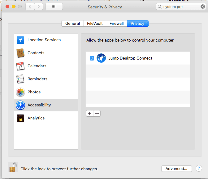Click the Jump Desktop Connect app icon
This screenshot has width=208, height=179.
(x=101, y=58)
